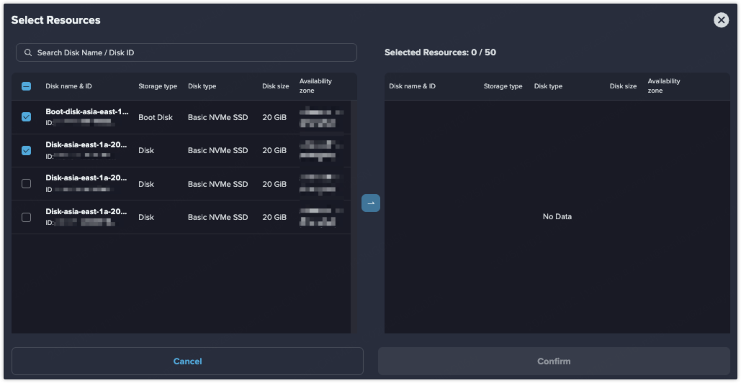Click left table's Disk name & ID header
741x383 pixels.
(x=68, y=86)
